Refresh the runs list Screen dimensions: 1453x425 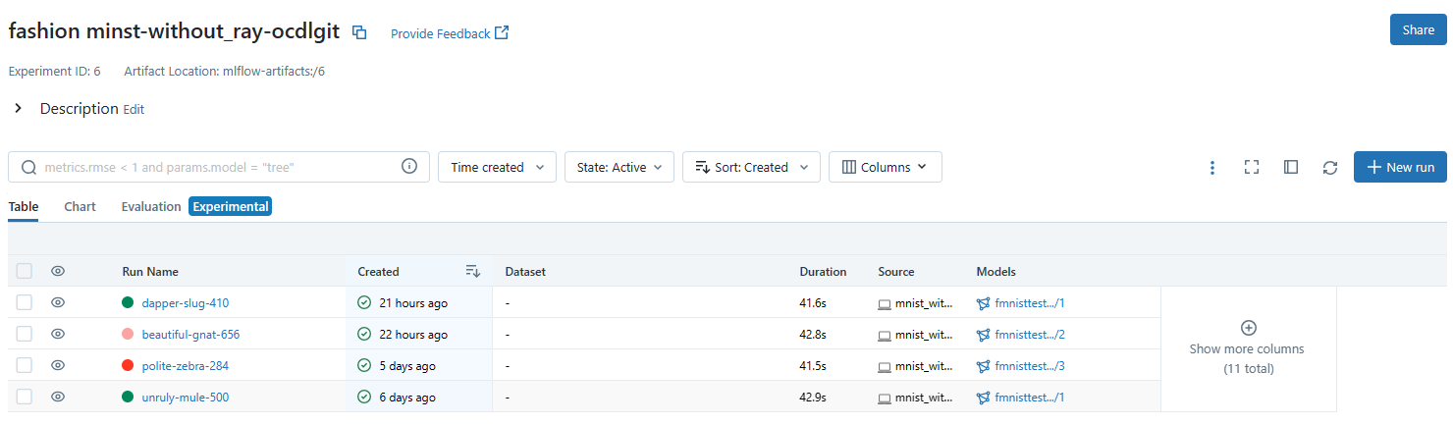(x=1330, y=168)
